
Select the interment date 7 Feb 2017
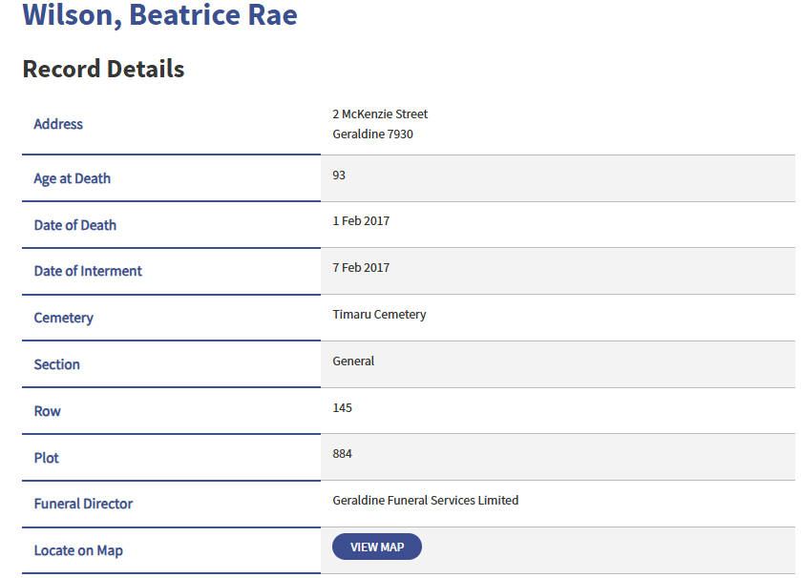tap(361, 267)
